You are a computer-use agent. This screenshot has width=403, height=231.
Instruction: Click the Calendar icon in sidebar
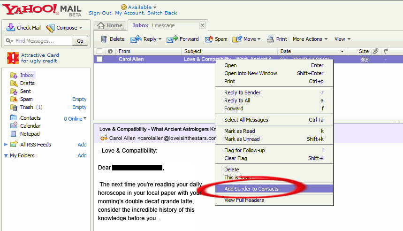(14, 125)
